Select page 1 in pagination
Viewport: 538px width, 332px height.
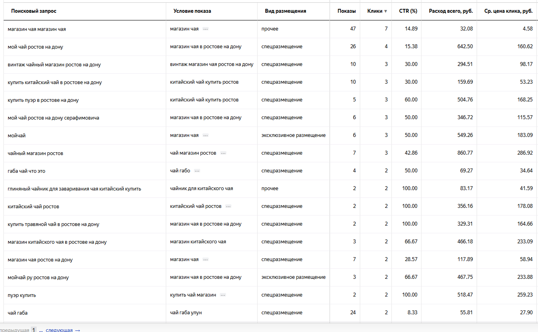(x=34, y=330)
